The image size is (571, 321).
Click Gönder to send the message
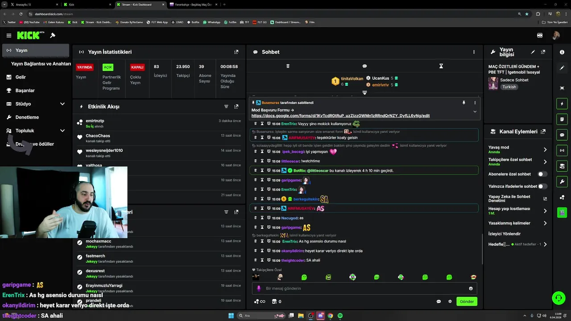point(467,301)
